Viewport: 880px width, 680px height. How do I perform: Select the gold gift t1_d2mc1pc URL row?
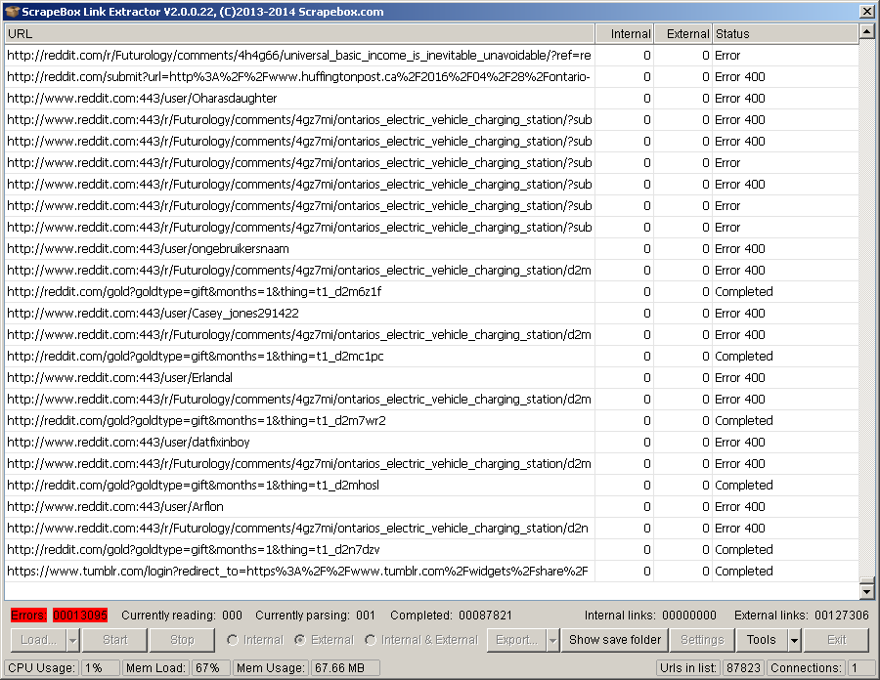coord(431,356)
